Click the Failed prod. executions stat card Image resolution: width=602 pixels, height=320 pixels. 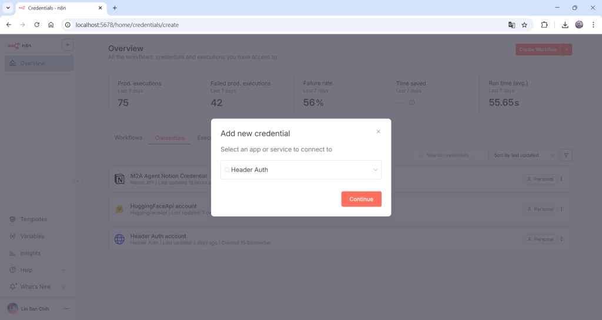[x=248, y=94]
